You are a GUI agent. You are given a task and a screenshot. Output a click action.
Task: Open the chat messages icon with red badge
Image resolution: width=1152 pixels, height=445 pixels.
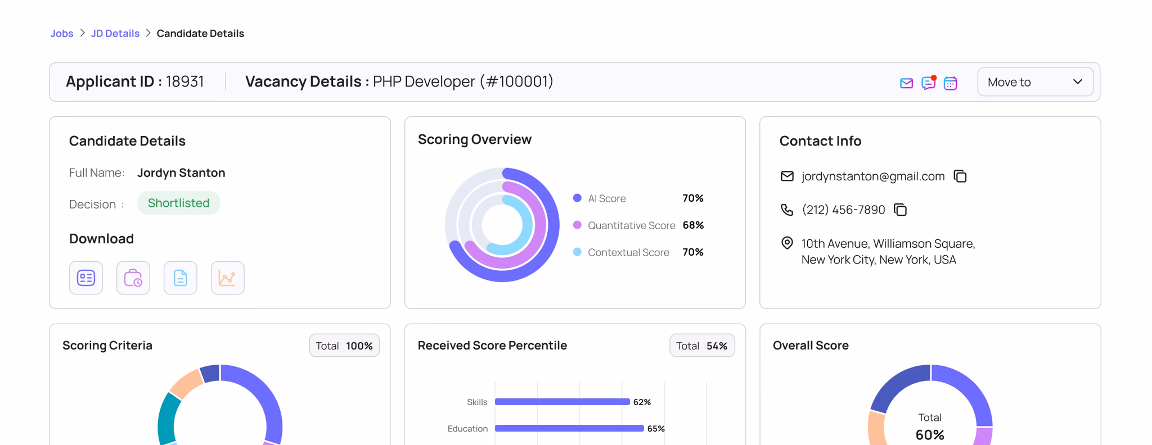928,83
